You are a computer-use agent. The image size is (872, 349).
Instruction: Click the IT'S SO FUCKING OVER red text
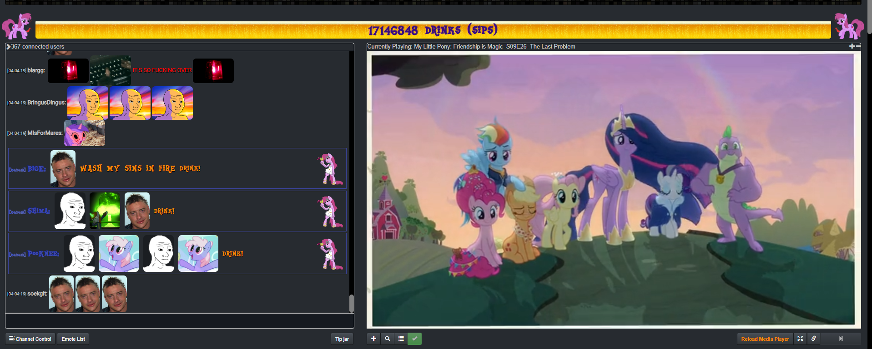point(162,70)
